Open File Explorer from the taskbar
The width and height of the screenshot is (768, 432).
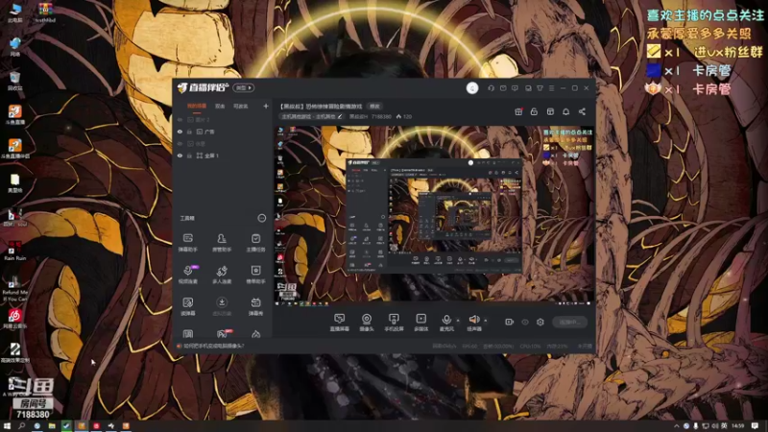point(52,426)
